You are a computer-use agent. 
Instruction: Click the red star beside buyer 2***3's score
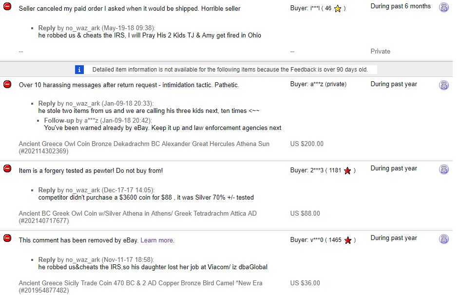pyautogui.click(x=347, y=171)
